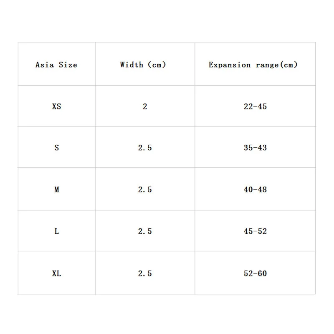Click the 2.5 width in S row
The width and height of the screenshot is (334, 334).
145,147
